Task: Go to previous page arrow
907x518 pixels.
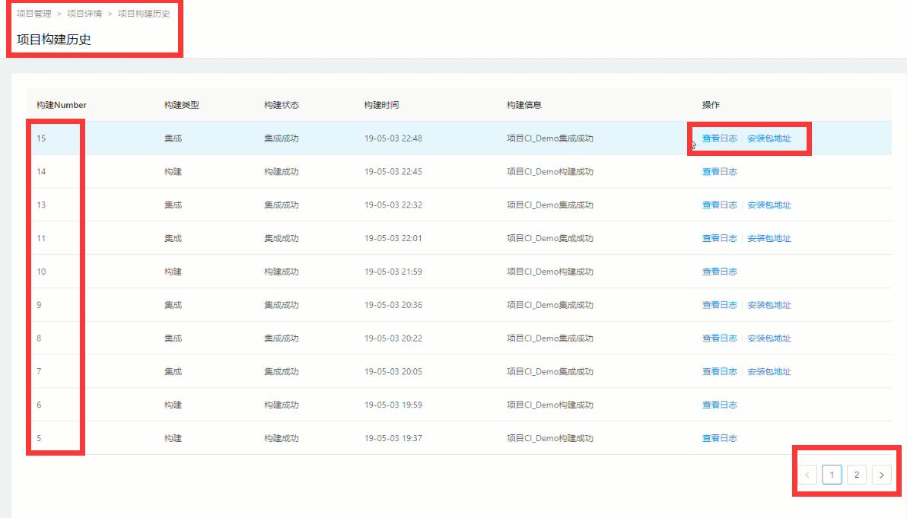Action: click(807, 475)
